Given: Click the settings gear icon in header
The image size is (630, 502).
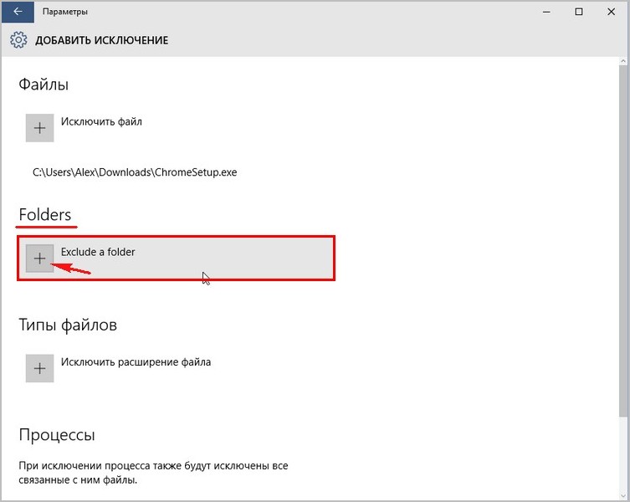Looking at the screenshot, I should point(18,40).
